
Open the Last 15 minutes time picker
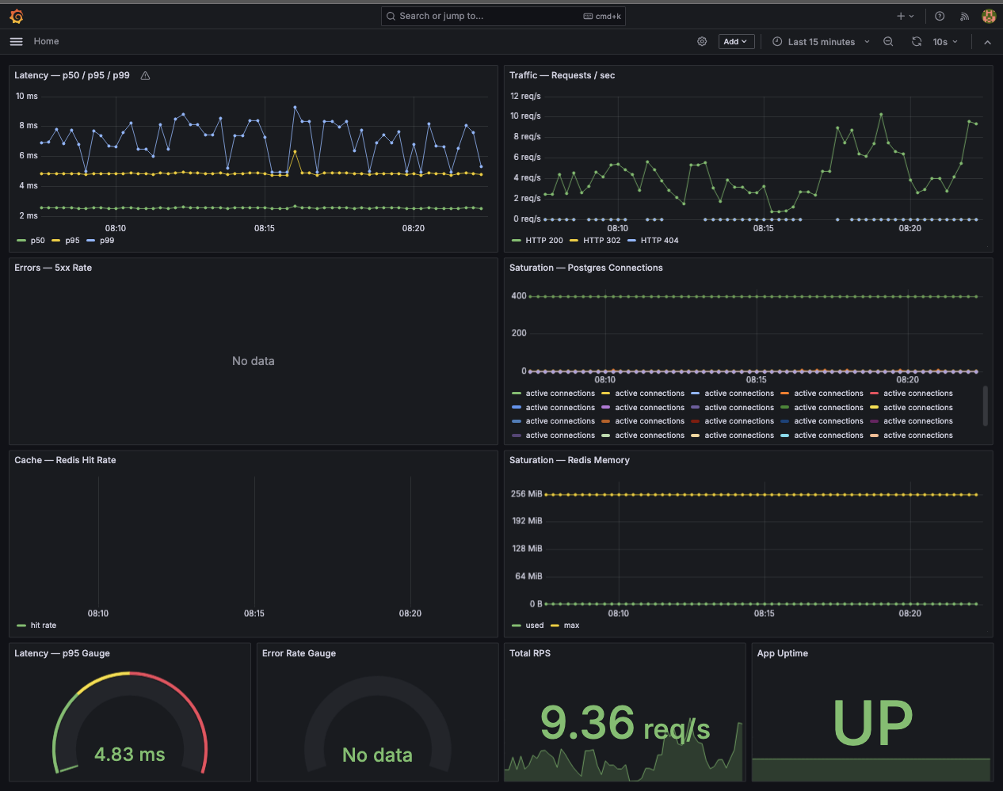(x=821, y=41)
